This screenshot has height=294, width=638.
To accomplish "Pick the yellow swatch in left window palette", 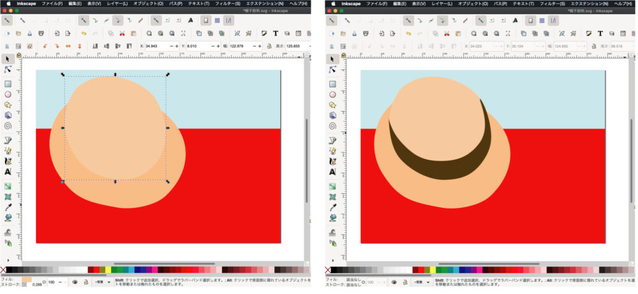I will click(107, 270).
